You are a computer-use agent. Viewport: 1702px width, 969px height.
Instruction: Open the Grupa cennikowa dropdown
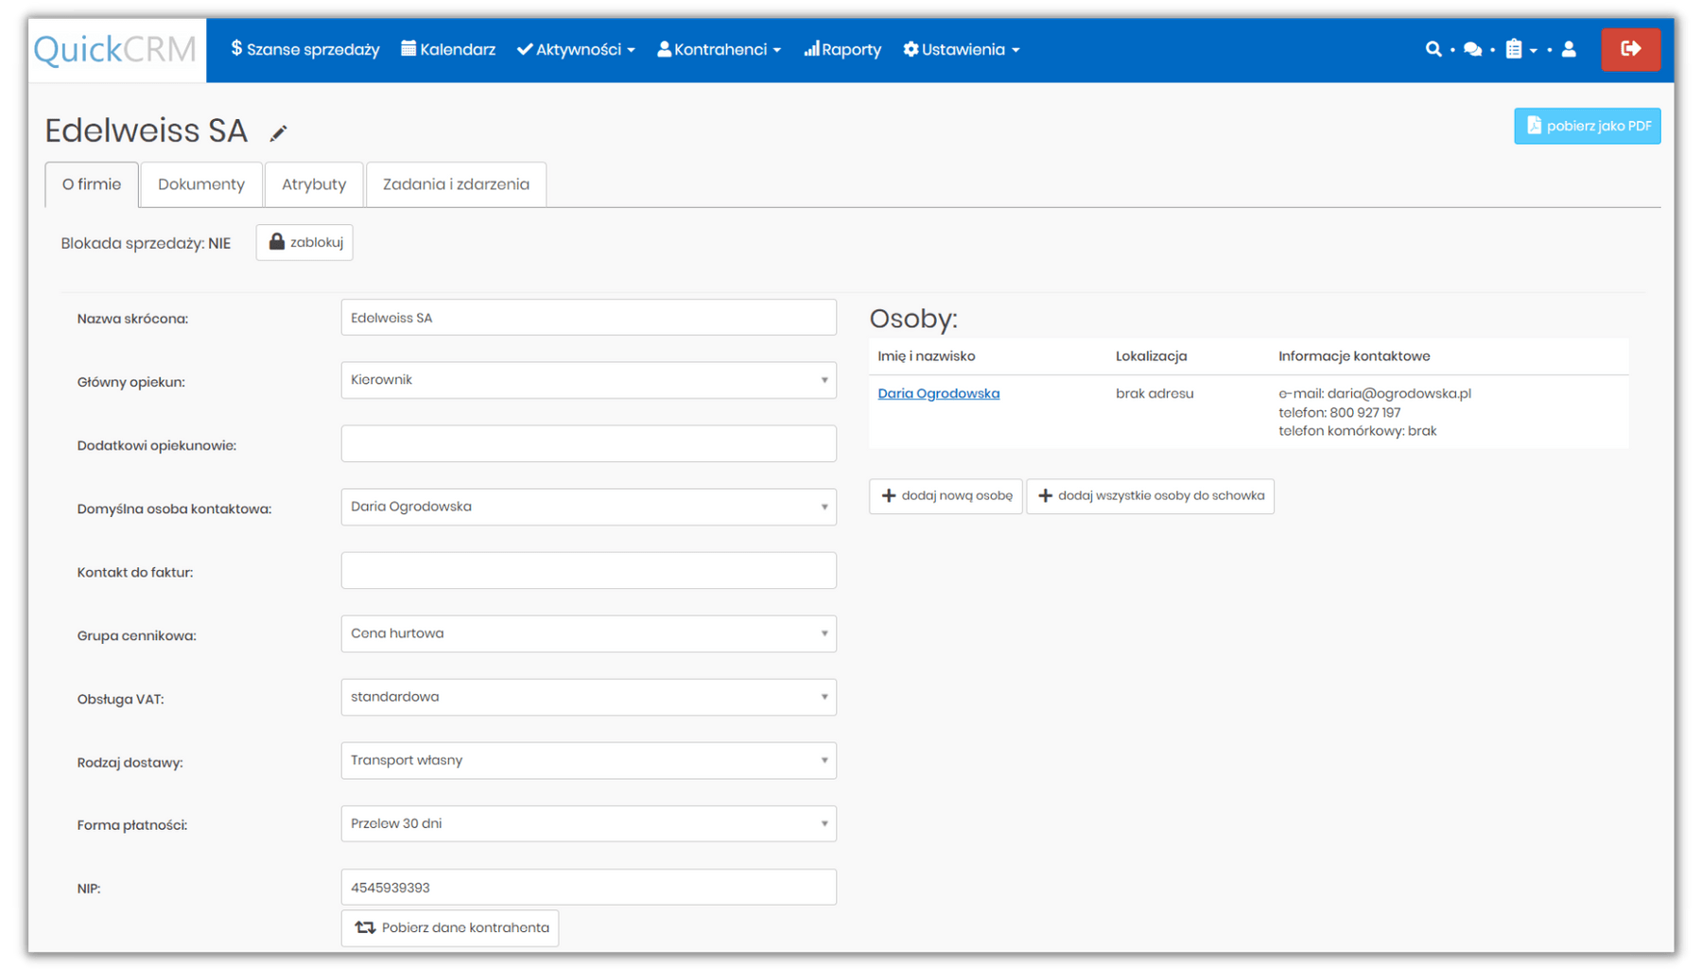(x=588, y=633)
